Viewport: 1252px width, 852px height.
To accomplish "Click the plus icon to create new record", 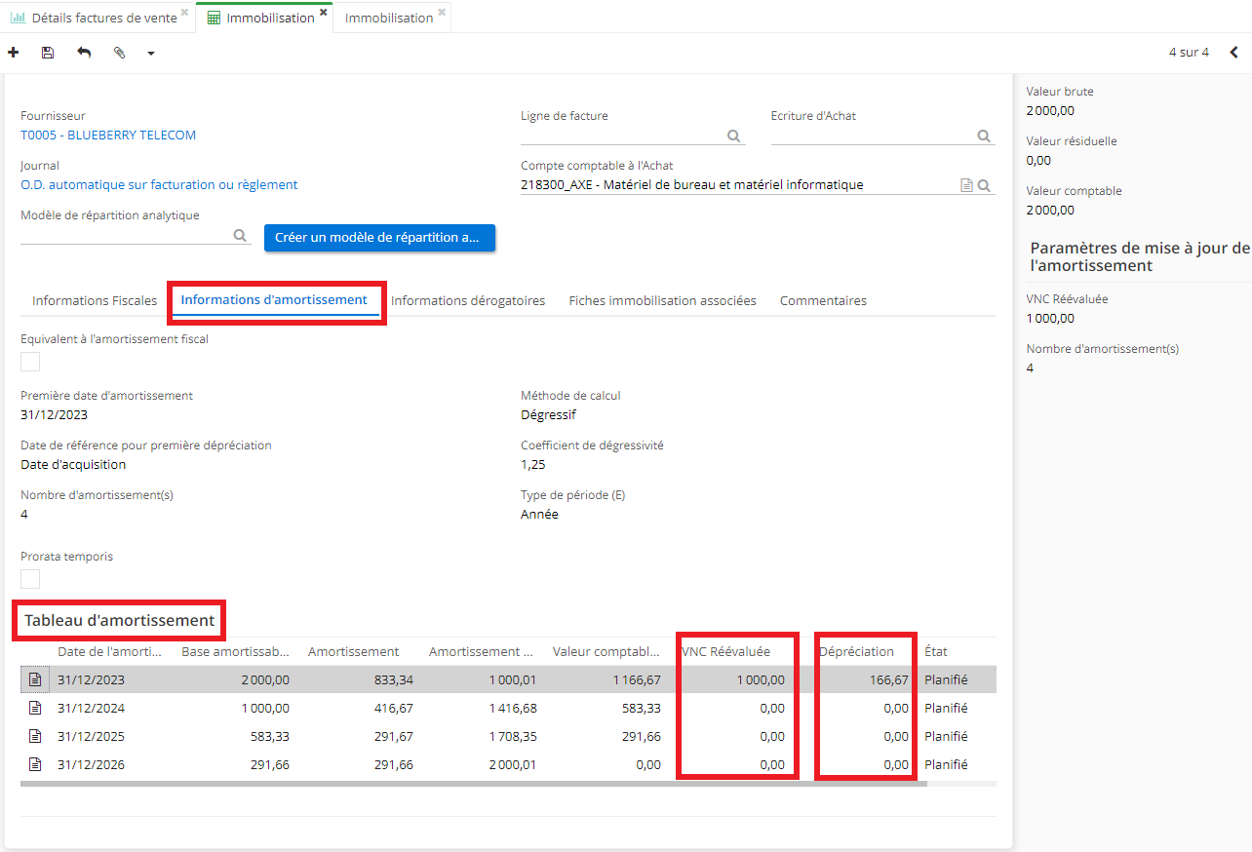I will [13, 53].
